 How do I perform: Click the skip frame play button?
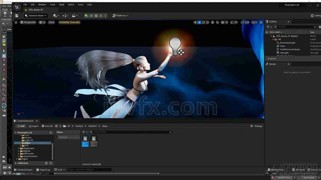coord(91,16)
